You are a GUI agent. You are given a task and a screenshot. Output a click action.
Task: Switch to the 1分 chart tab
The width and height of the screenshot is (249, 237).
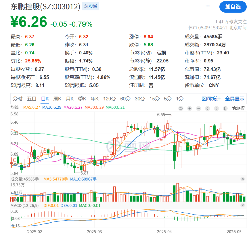(179, 99)
